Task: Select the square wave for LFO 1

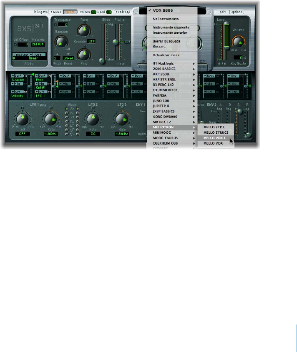Action: (x=67, y=122)
